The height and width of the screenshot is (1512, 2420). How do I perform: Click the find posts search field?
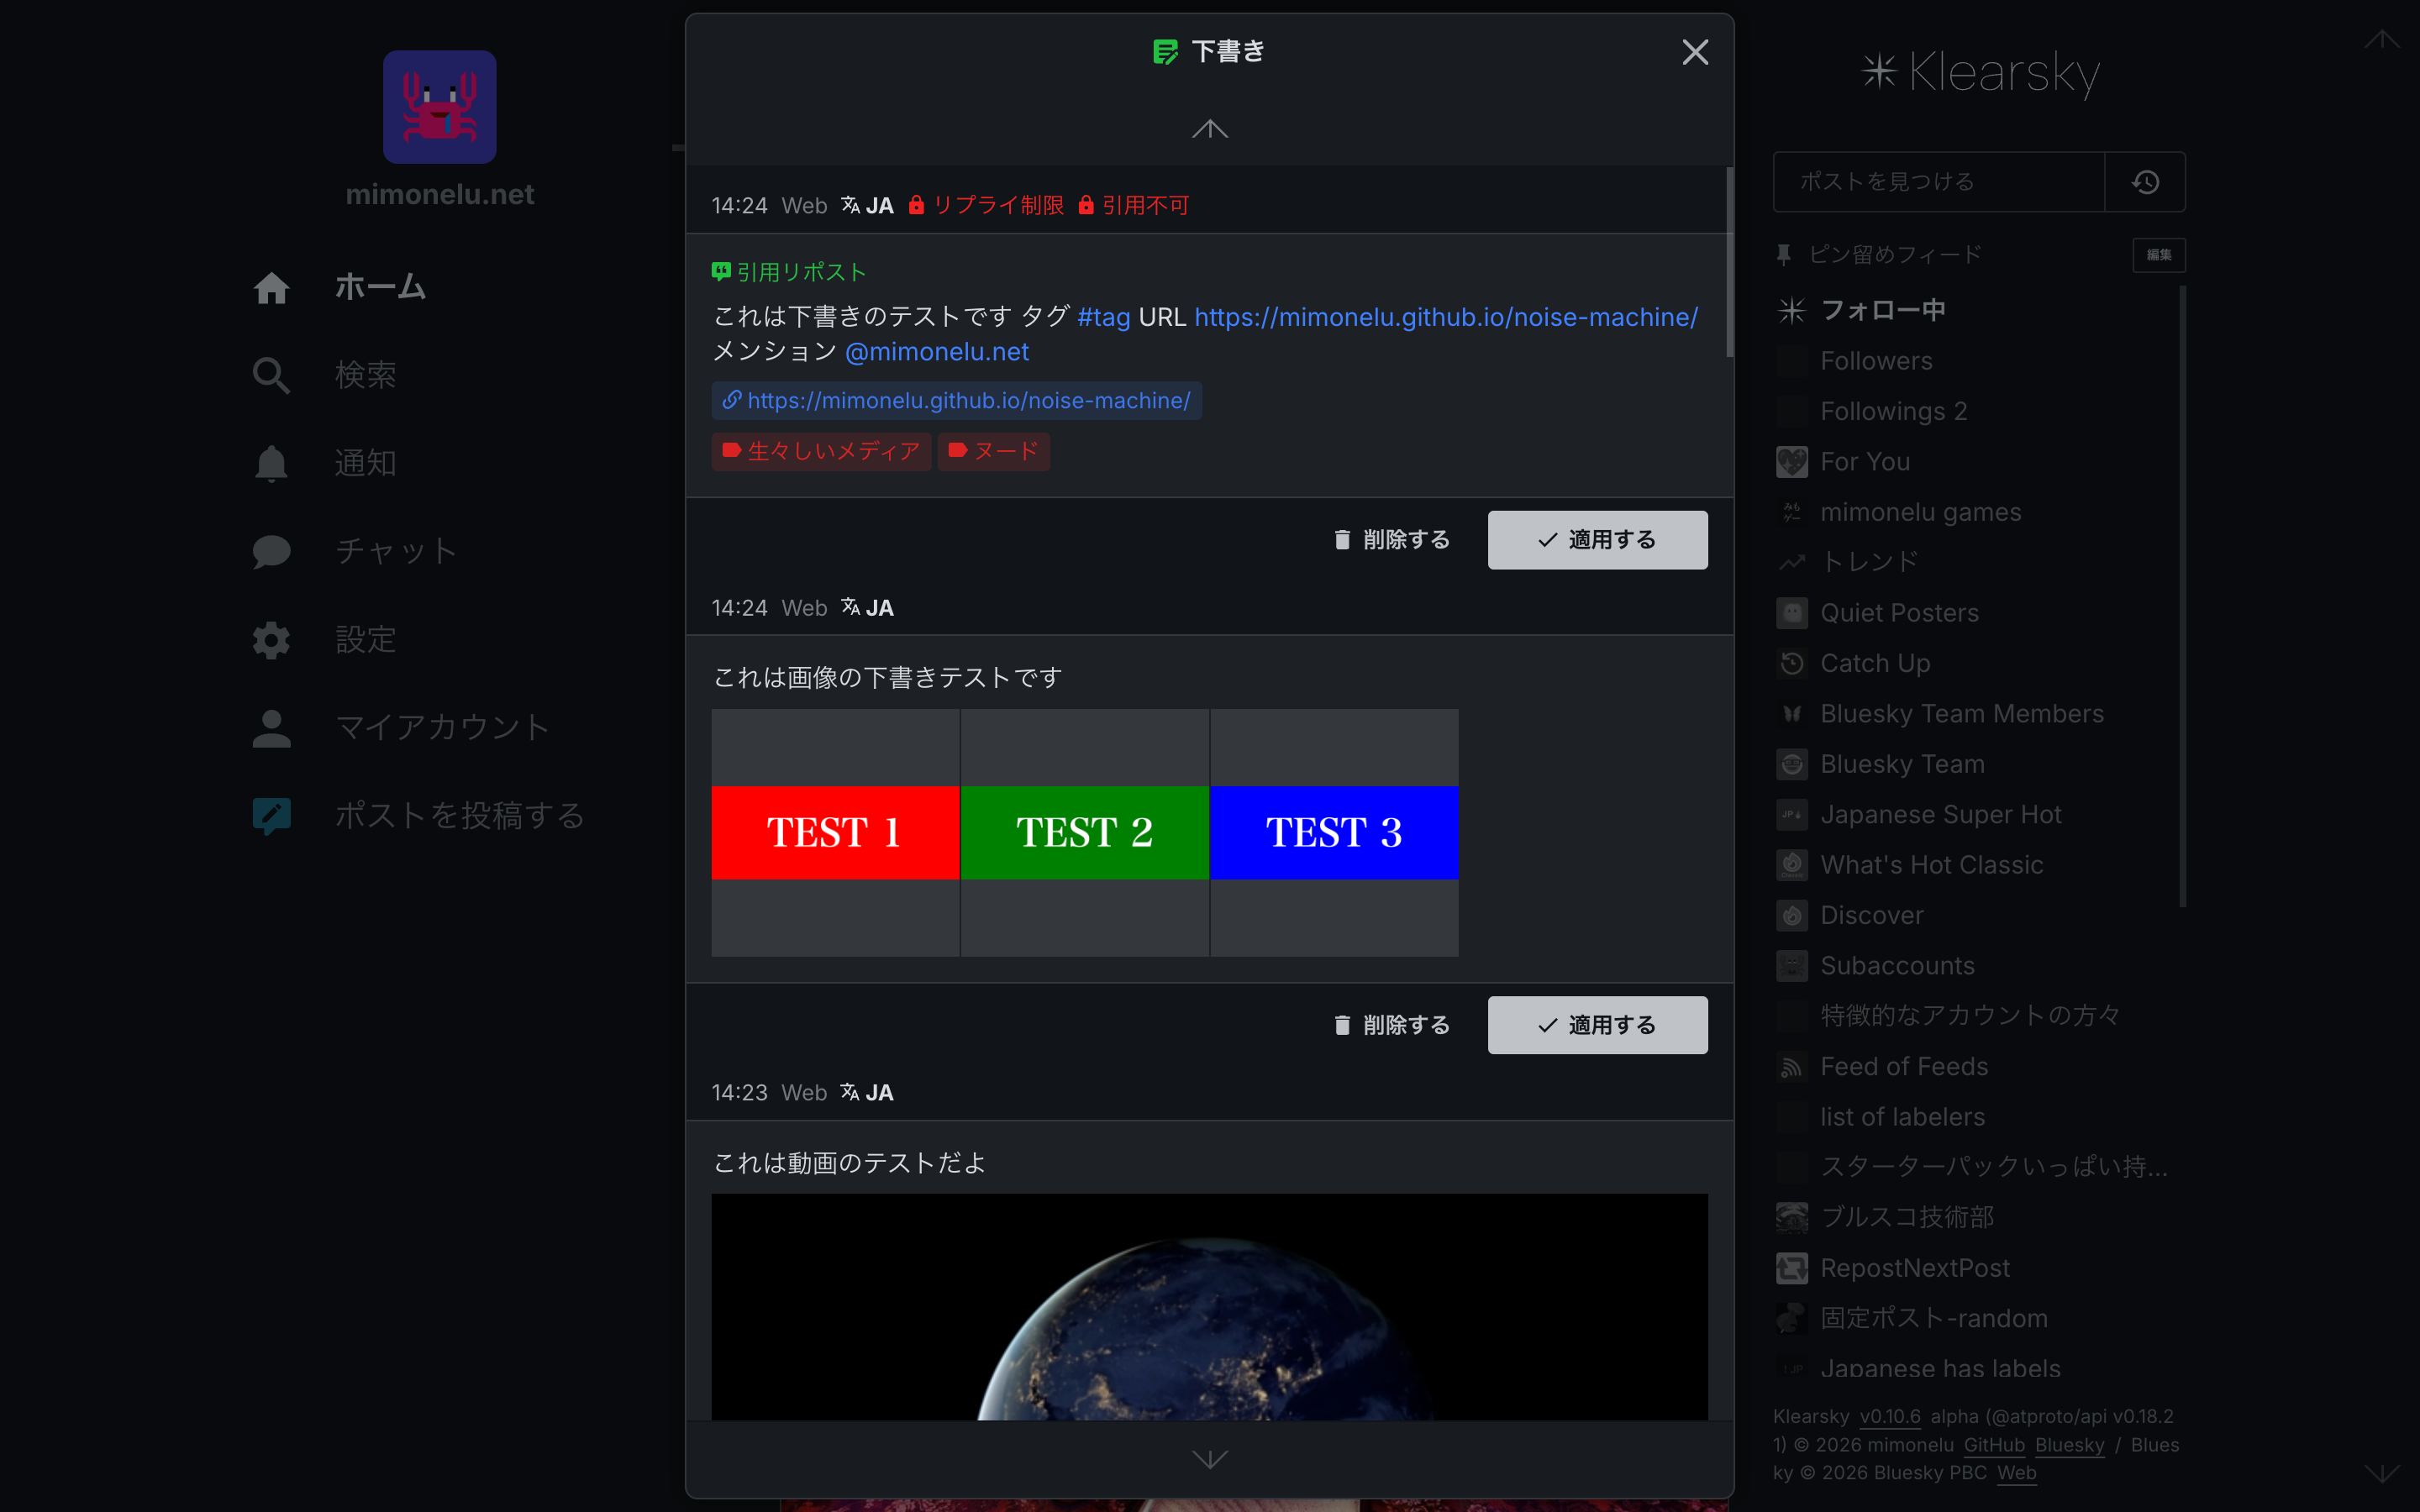[1938, 182]
